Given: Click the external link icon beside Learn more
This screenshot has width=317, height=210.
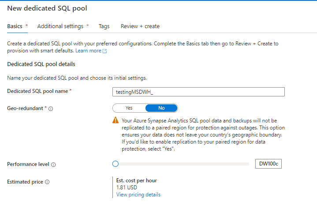Looking at the screenshot, I should click(x=104, y=51).
